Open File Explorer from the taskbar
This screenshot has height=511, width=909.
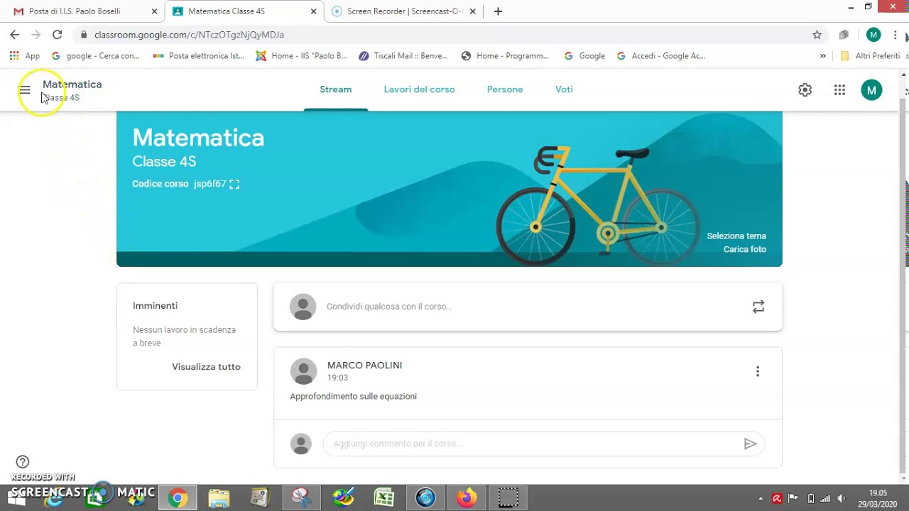click(x=219, y=498)
